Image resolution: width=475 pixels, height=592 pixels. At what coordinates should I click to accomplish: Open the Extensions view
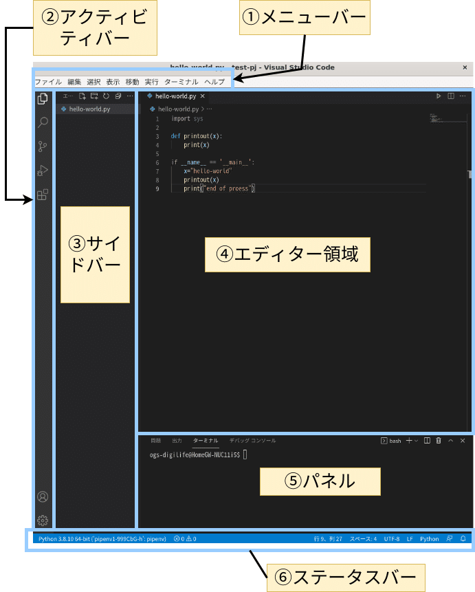(x=43, y=195)
